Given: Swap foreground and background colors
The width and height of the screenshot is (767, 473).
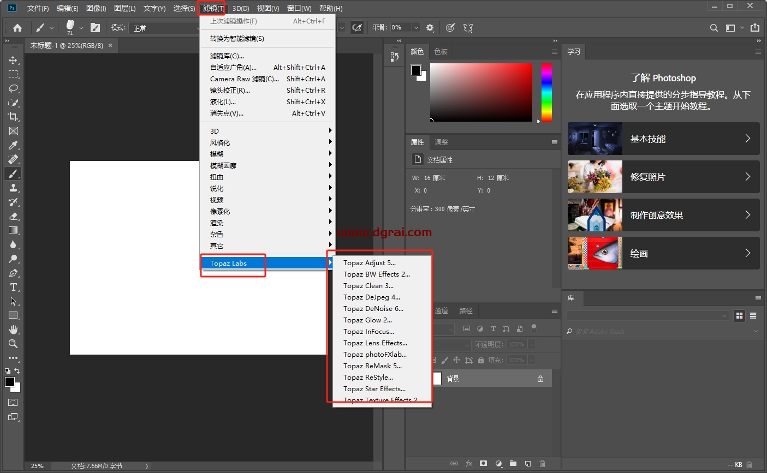Looking at the screenshot, I should coord(17,370).
